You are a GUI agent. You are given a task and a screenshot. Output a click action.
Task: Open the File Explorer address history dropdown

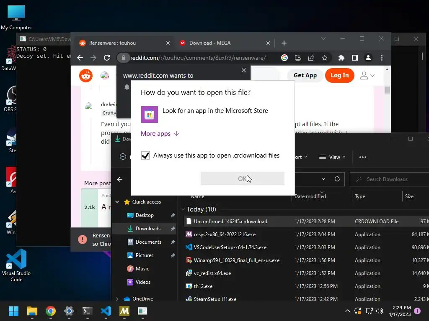tap(323, 179)
